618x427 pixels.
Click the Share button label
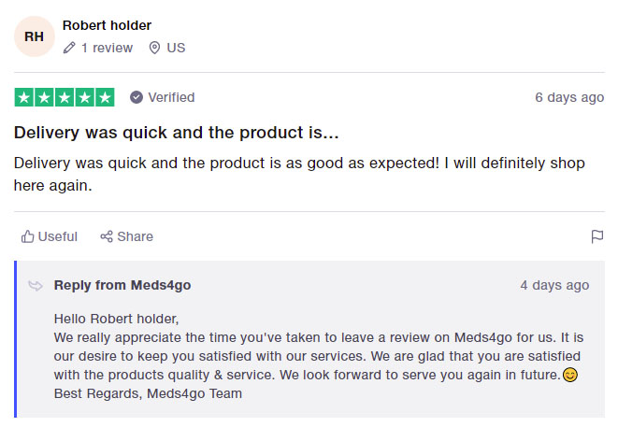[136, 236]
